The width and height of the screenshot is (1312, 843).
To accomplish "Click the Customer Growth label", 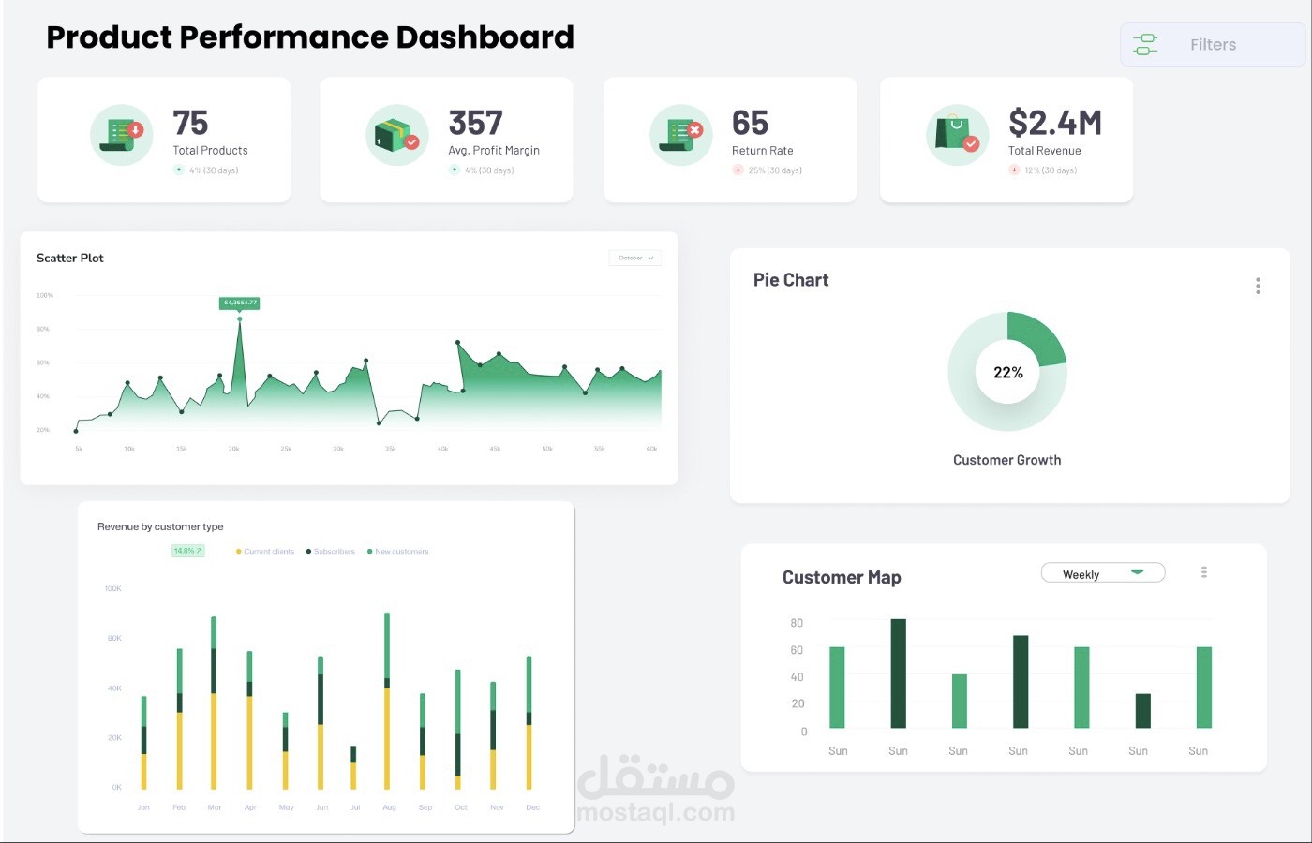I will (1006, 460).
